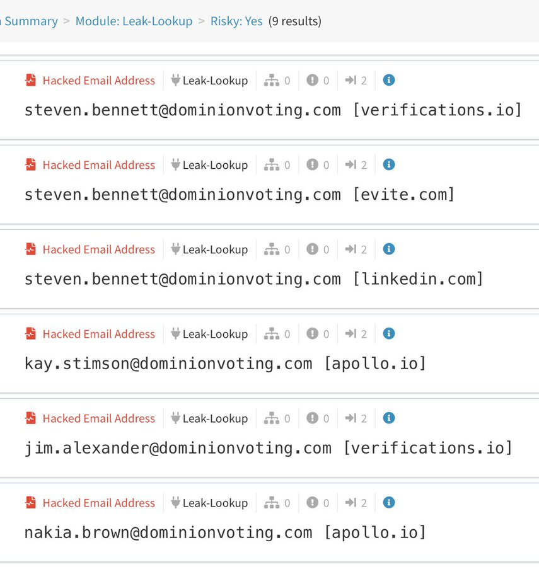Open the Summary breadcrumb link
This screenshot has height=567, width=539.
point(30,21)
